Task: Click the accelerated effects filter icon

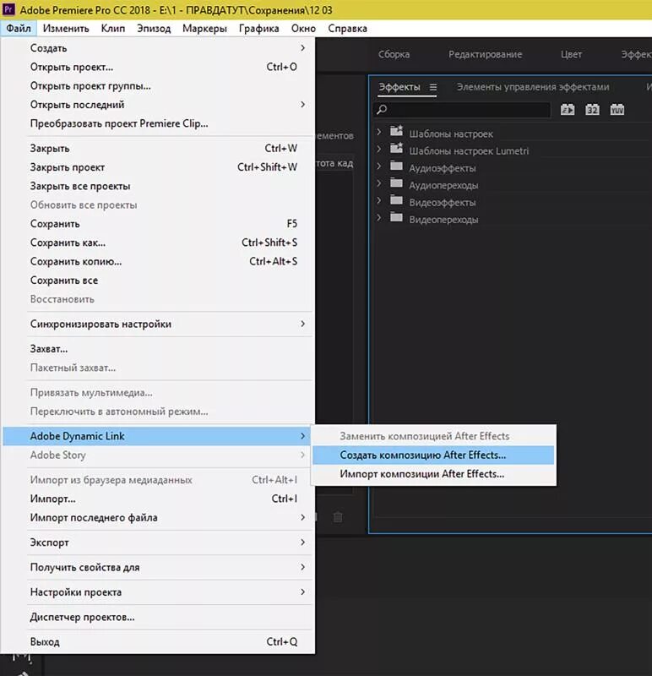Action: [568, 110]
